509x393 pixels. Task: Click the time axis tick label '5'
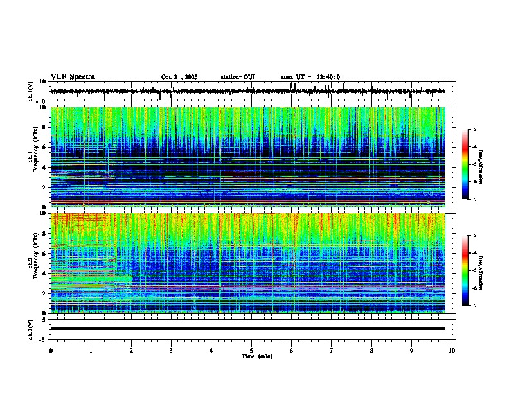(x=251, y=351)
